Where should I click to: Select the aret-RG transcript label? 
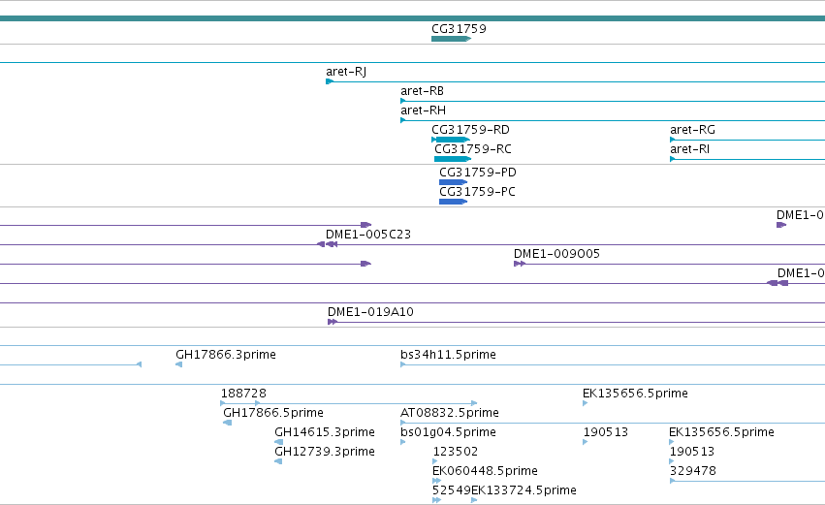click(x=692, y=130)
